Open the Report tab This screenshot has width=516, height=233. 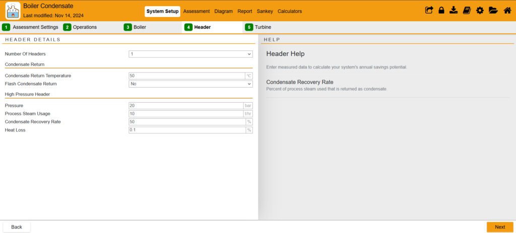[x=245, y=11]
